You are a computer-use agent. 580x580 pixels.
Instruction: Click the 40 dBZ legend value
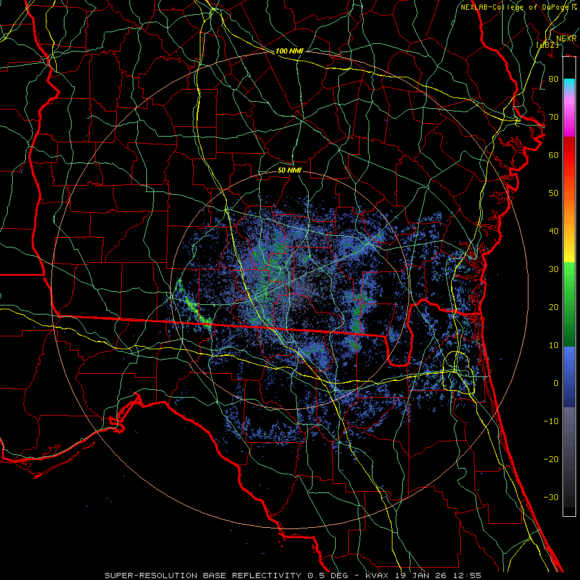pos(554,231)
